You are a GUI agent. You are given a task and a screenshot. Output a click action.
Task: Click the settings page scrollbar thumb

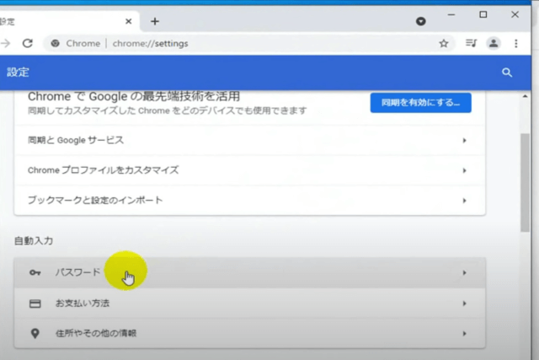(525, 182)
